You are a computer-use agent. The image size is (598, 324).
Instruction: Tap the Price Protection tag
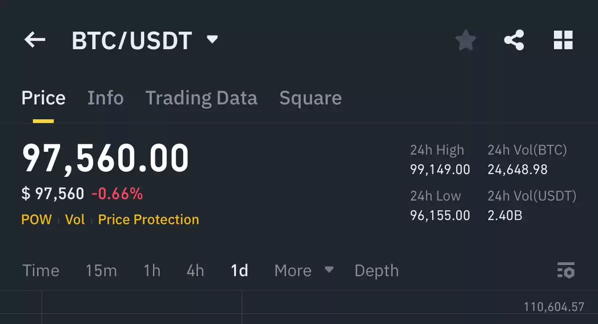point(148,220)
